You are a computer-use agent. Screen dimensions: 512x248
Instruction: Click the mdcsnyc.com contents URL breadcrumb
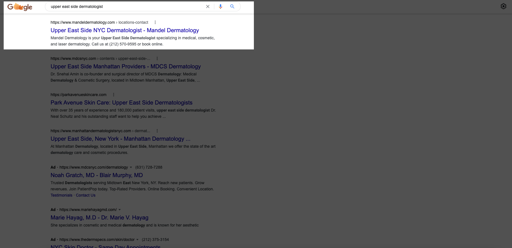[x=100, y=58]
